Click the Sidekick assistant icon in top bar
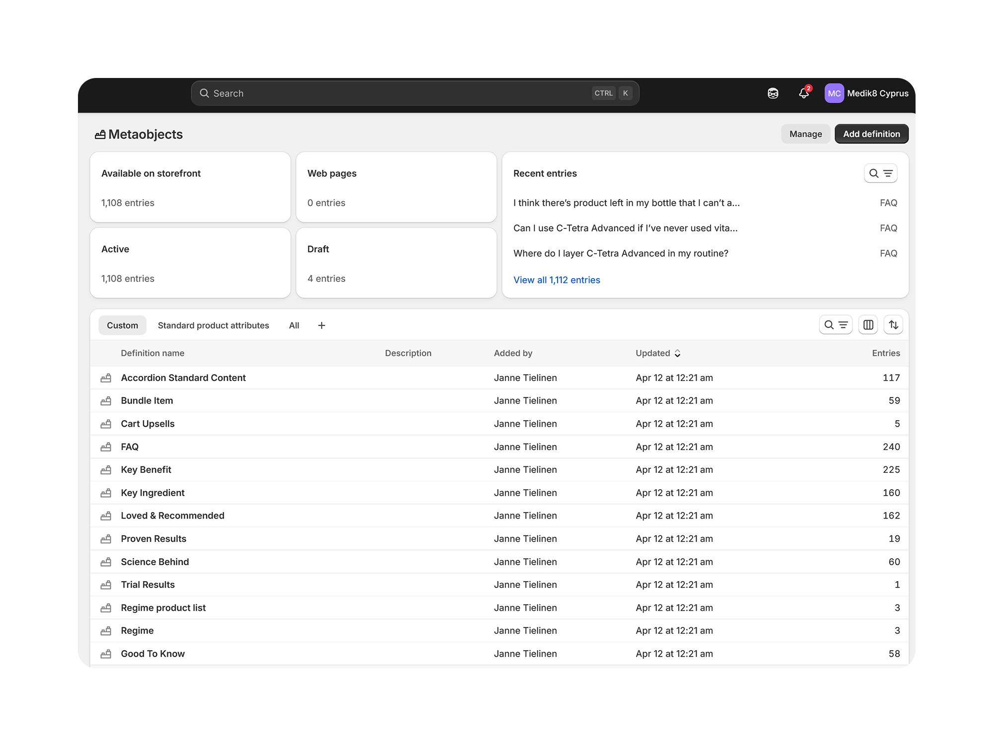The width and height of the screenshot is (993, 745). [x=773, y=93]
